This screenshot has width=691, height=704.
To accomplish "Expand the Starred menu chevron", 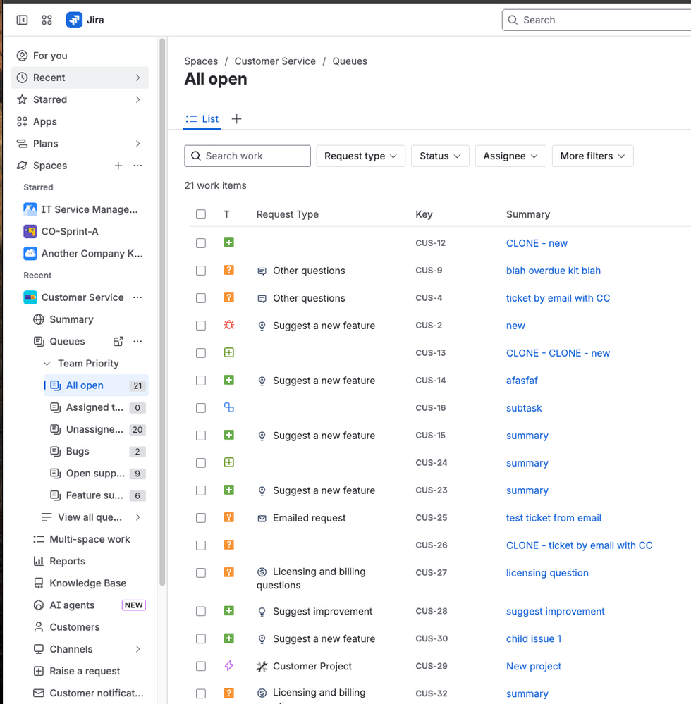I will pyautogui.click(x=138, y=99).
